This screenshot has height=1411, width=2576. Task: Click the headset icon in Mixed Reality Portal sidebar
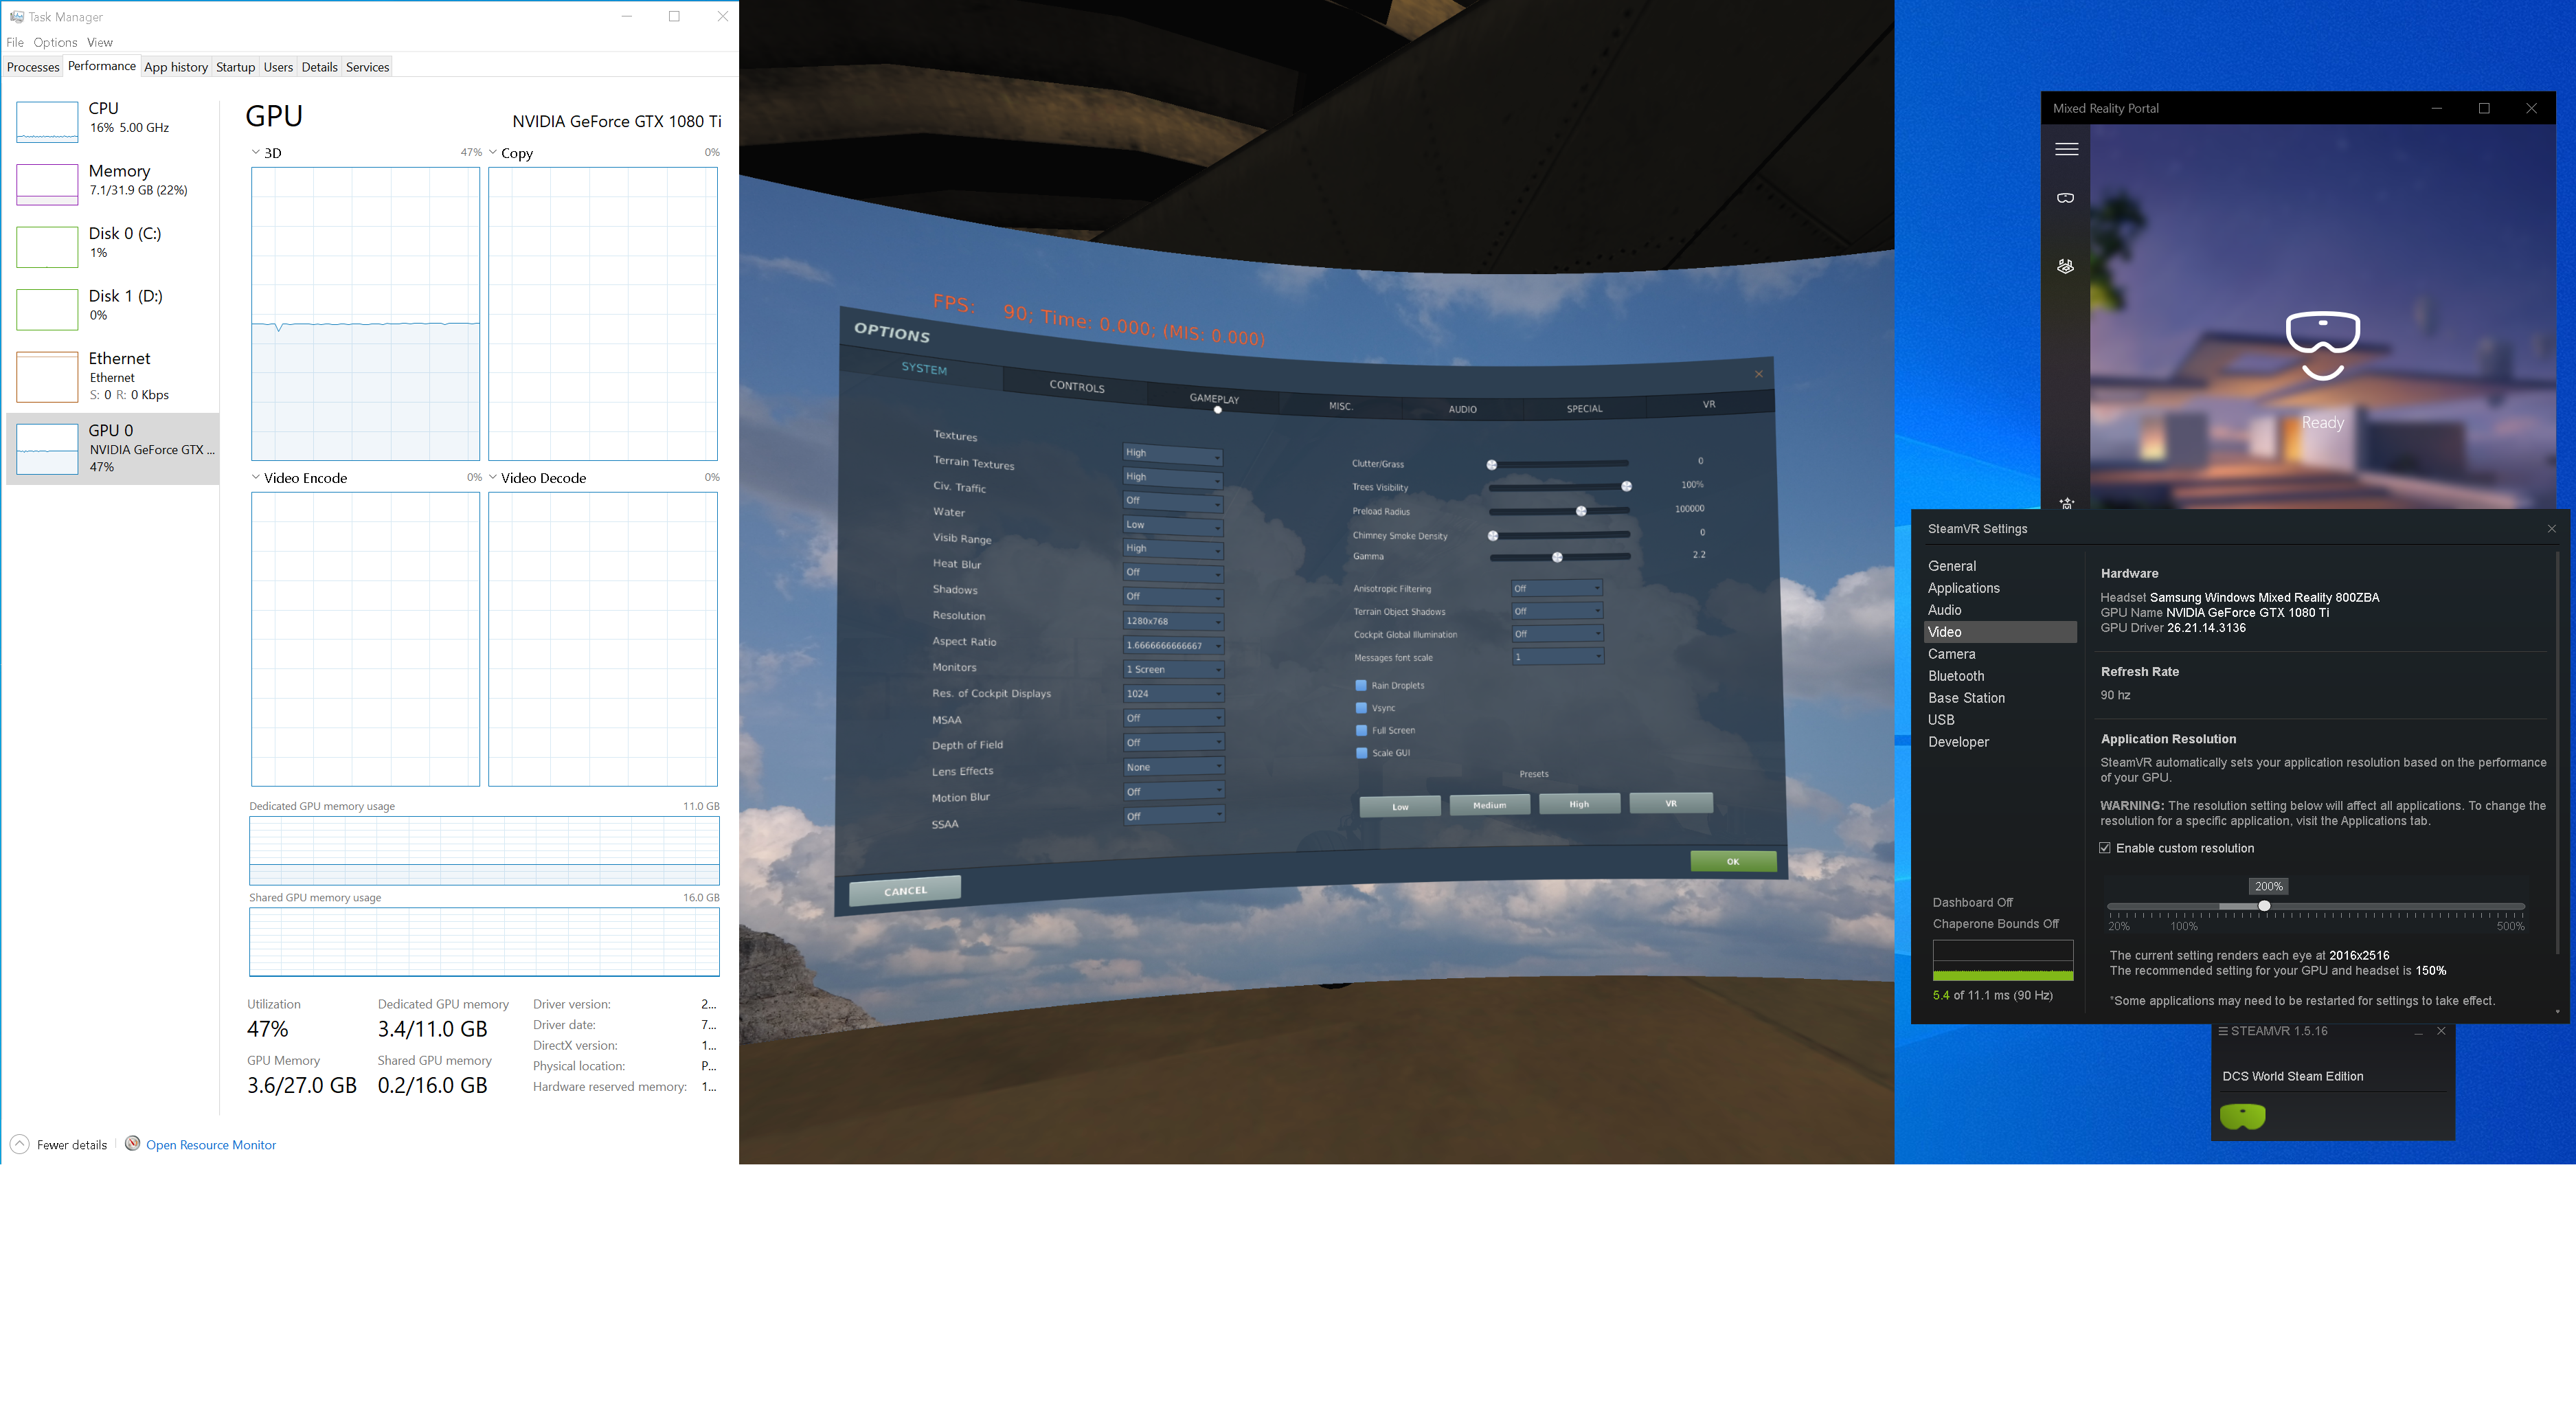2065,198
